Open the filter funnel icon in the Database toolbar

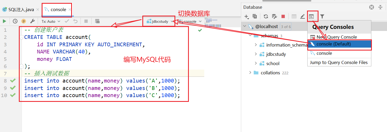click(x=322, y=16)
